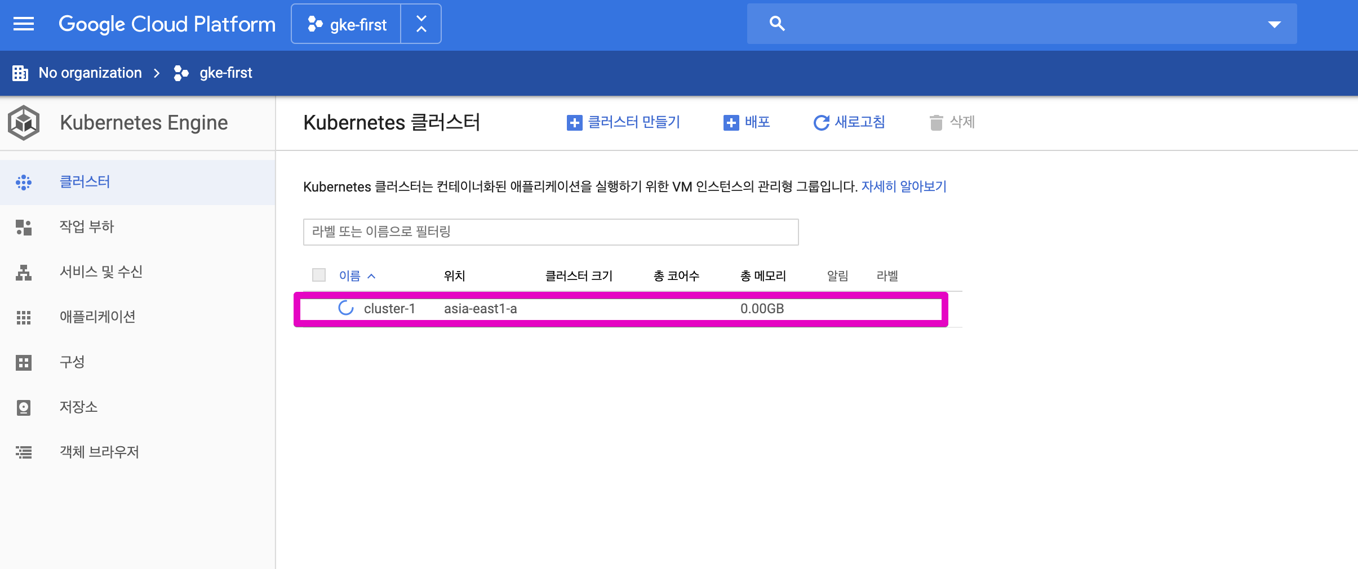
Task: Click the loading spinner beside cluster-1
Action: coord(345,308)
